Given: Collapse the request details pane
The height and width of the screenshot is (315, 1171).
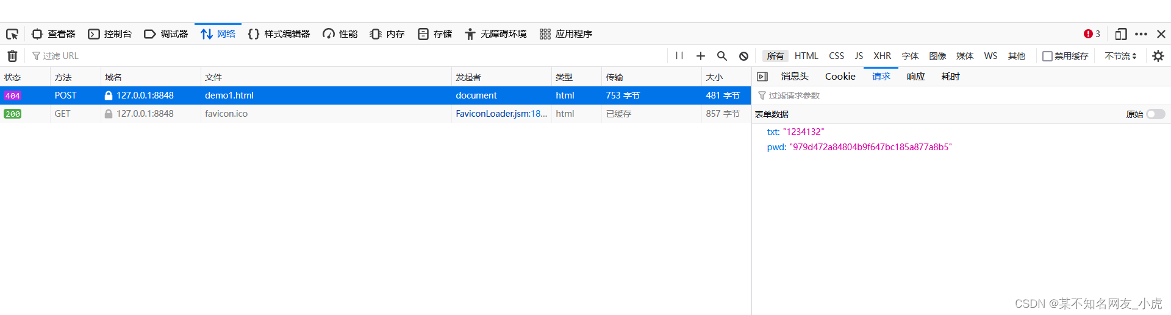Looking at the screenshot, I should 762,77.
